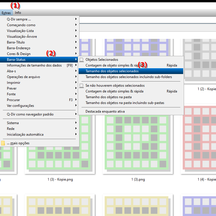Expand the 'Q-Dir sempre ...' submenu arrow

coord(76,19)
